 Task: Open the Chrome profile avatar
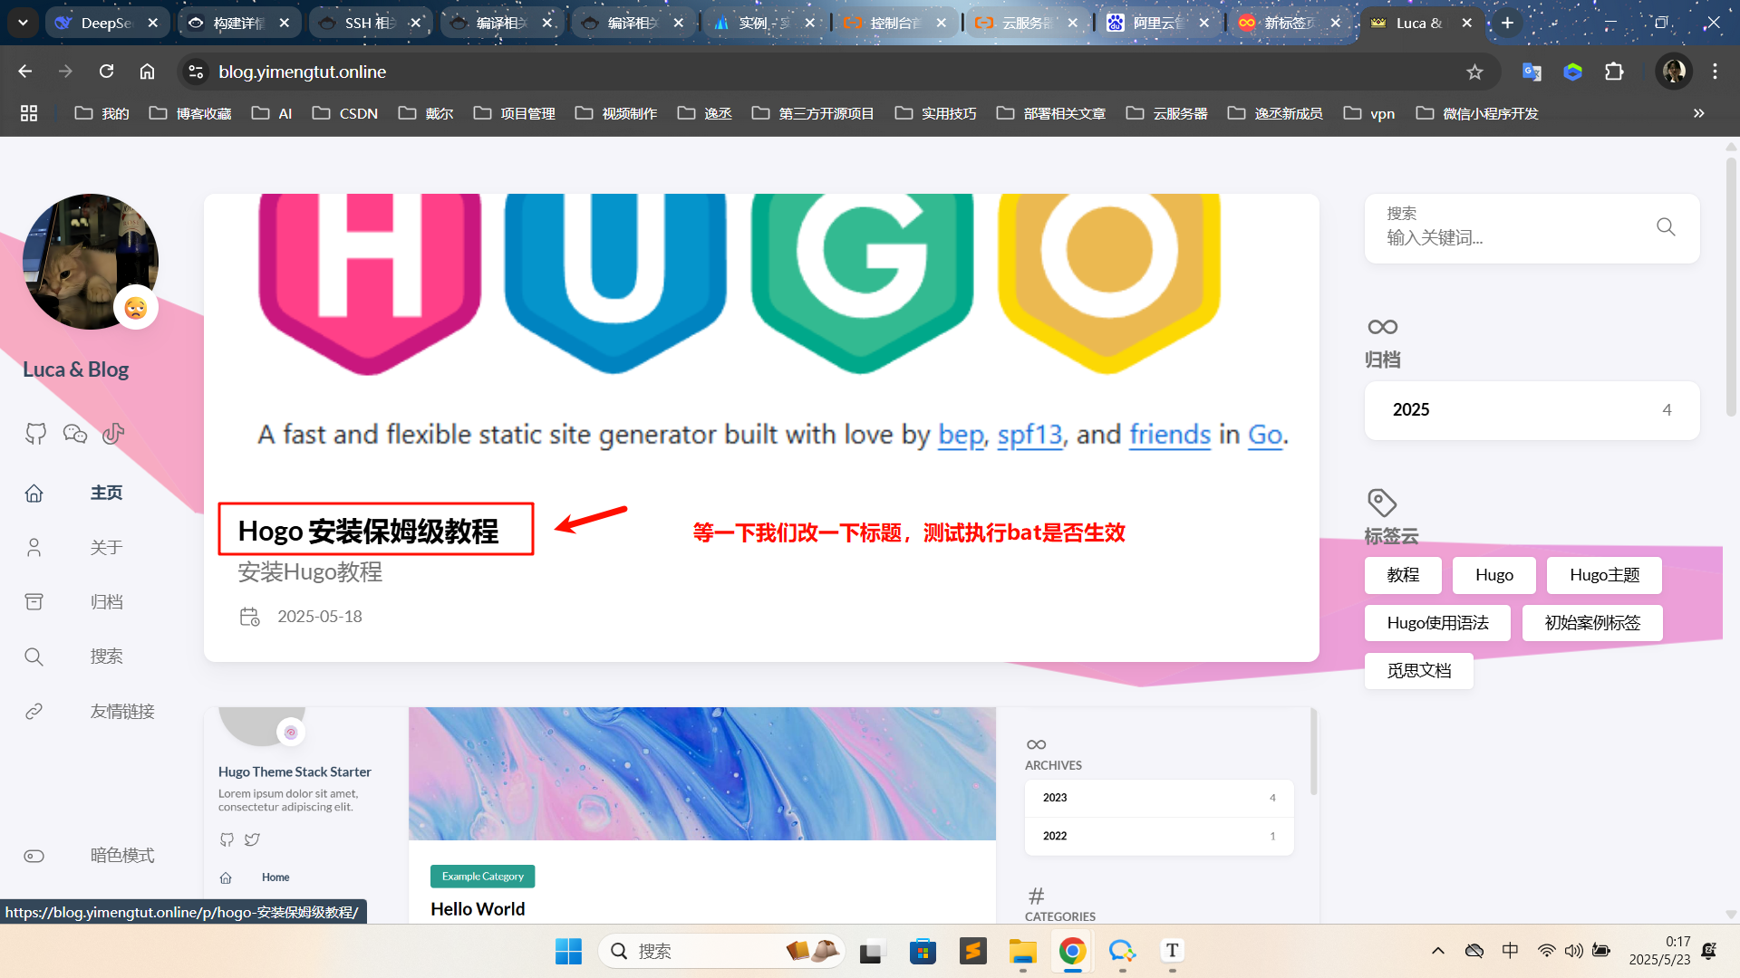coord(1674,72)
